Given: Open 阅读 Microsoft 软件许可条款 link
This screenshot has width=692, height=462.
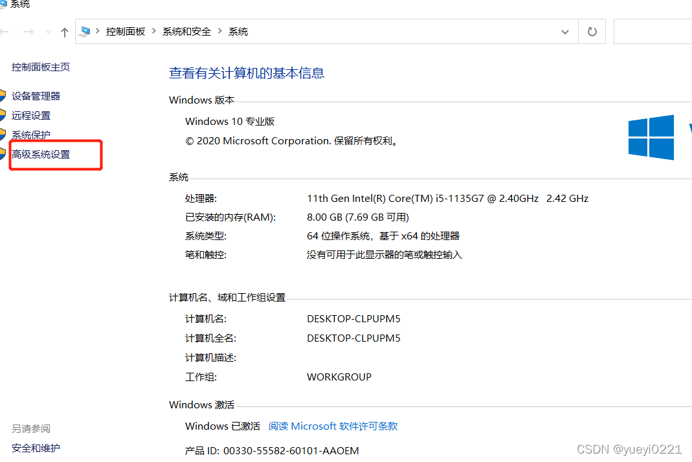Looking at the screenshot, I should pyautogui.click(x=333, y=426).
